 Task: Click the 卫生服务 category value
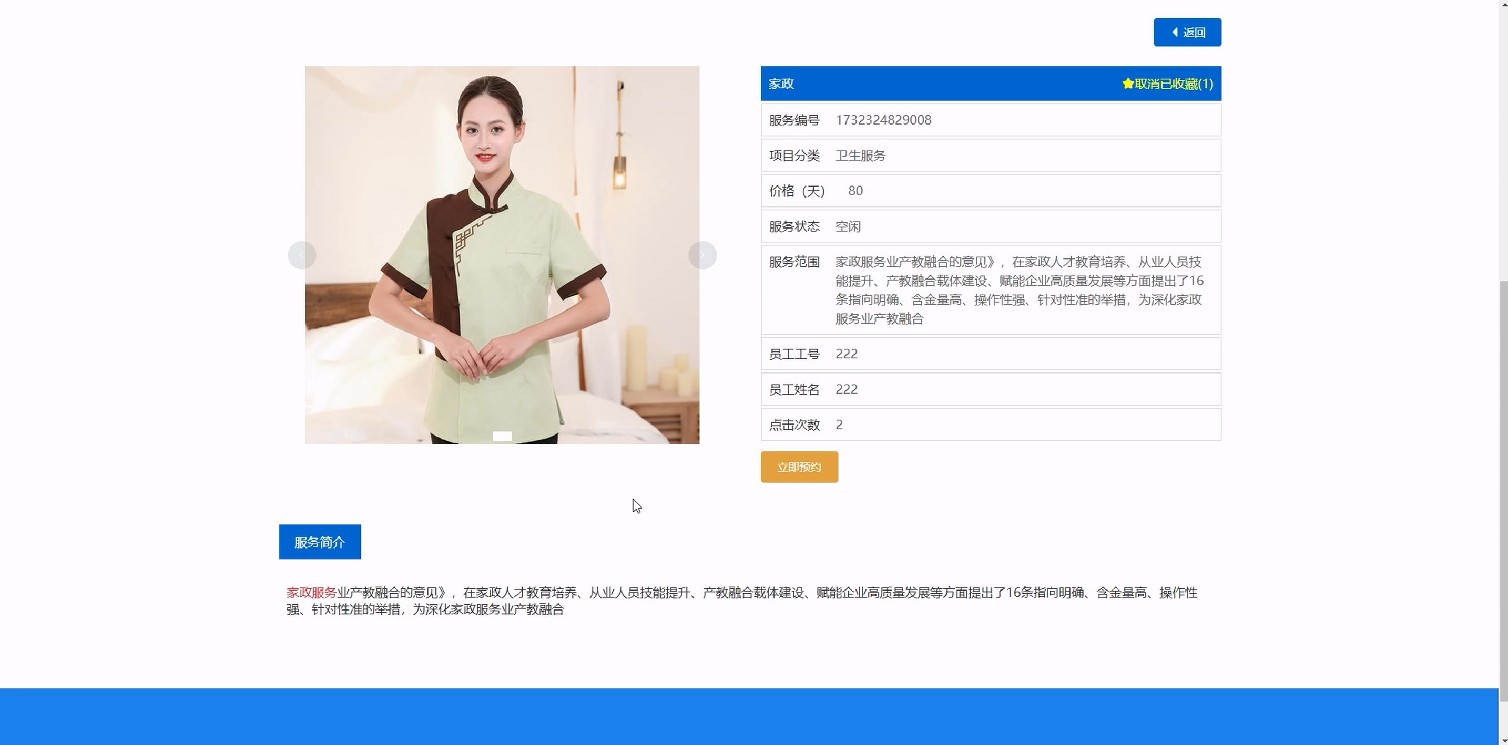(860, 156)
